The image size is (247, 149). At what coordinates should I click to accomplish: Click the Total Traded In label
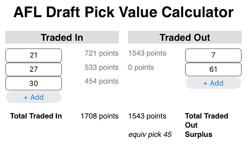[36, 116]
